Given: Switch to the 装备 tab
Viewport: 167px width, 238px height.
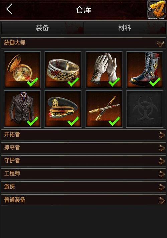Looking at the screenshot, I should click(42, 28).
